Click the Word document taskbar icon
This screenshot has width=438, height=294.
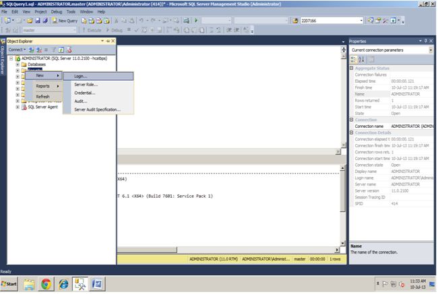coord(97,284)
